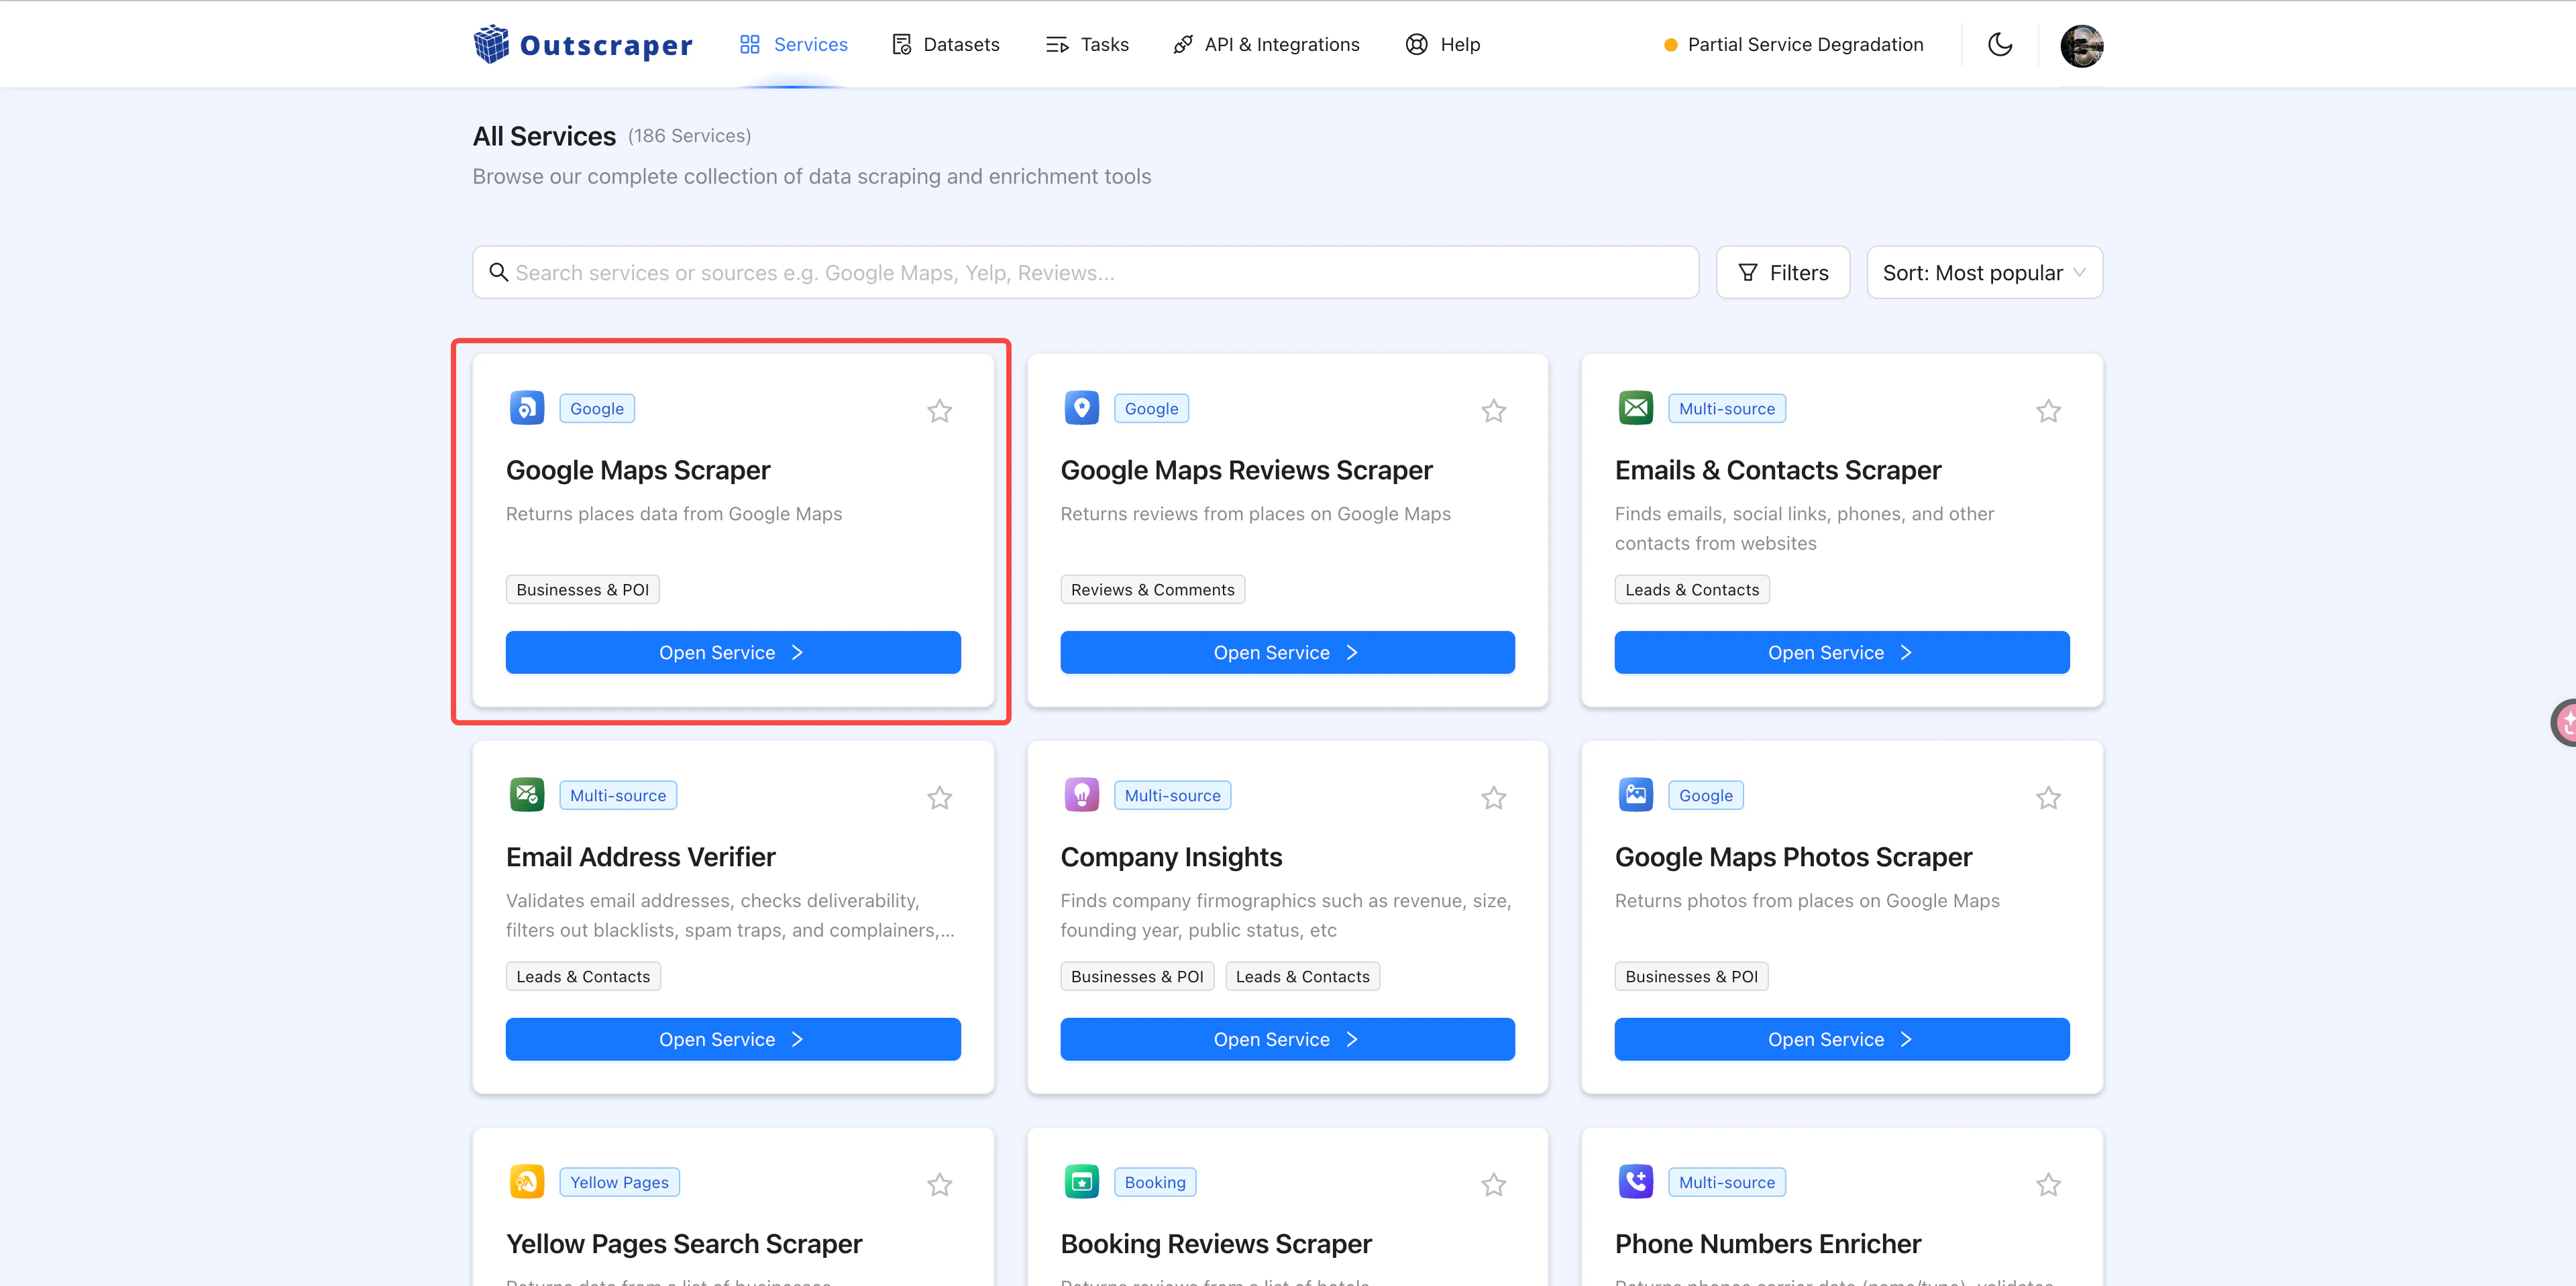Click the floating assistant widget at edge

pos(2564,721)
